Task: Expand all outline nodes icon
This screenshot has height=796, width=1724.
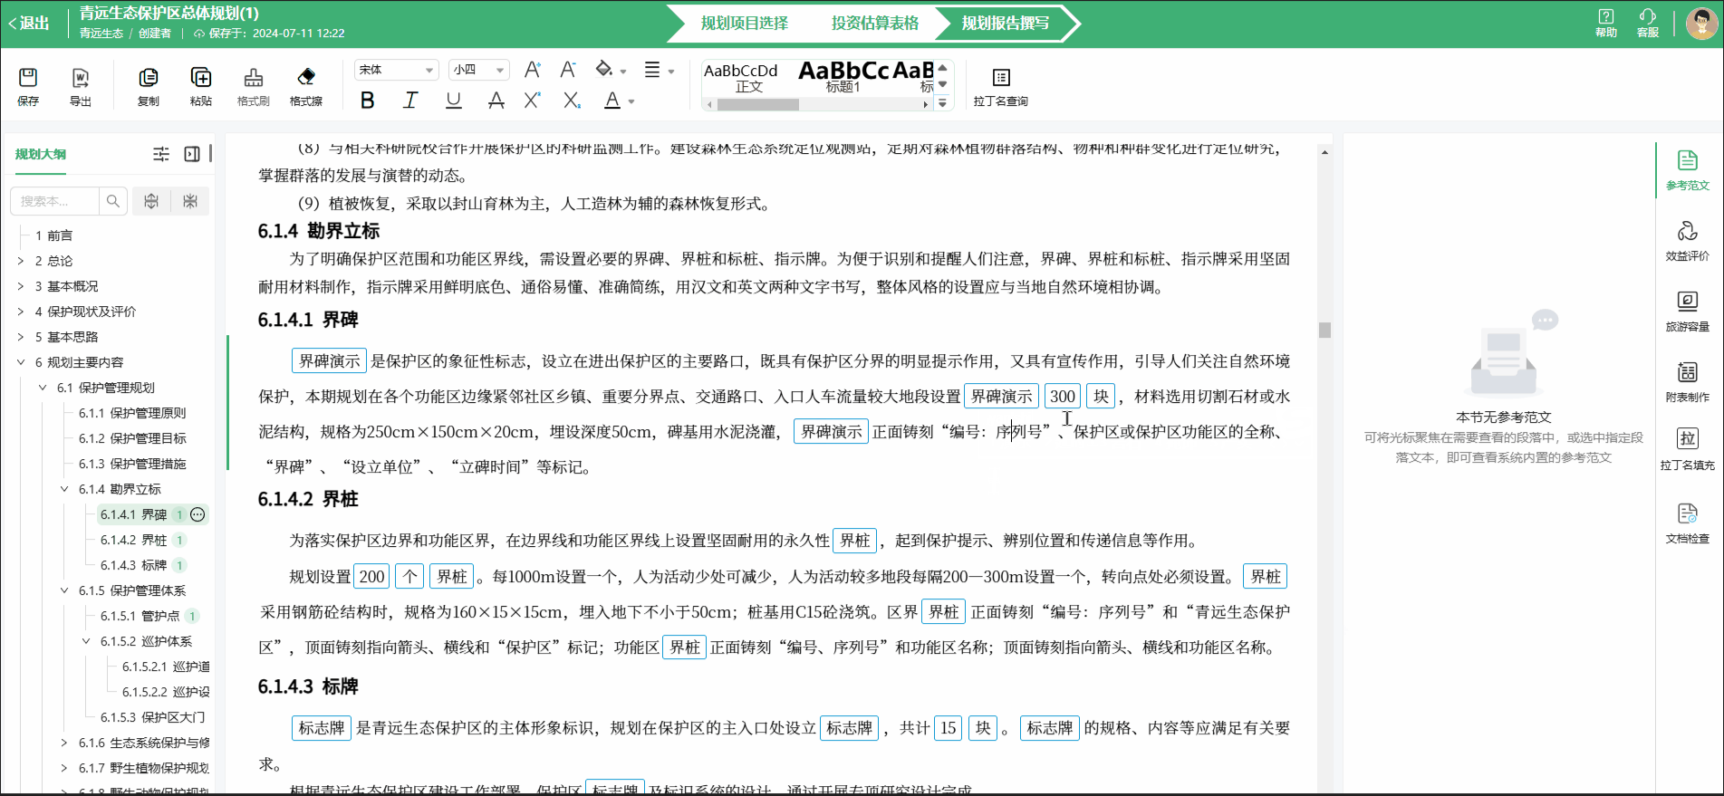Action: pos(151,201)
